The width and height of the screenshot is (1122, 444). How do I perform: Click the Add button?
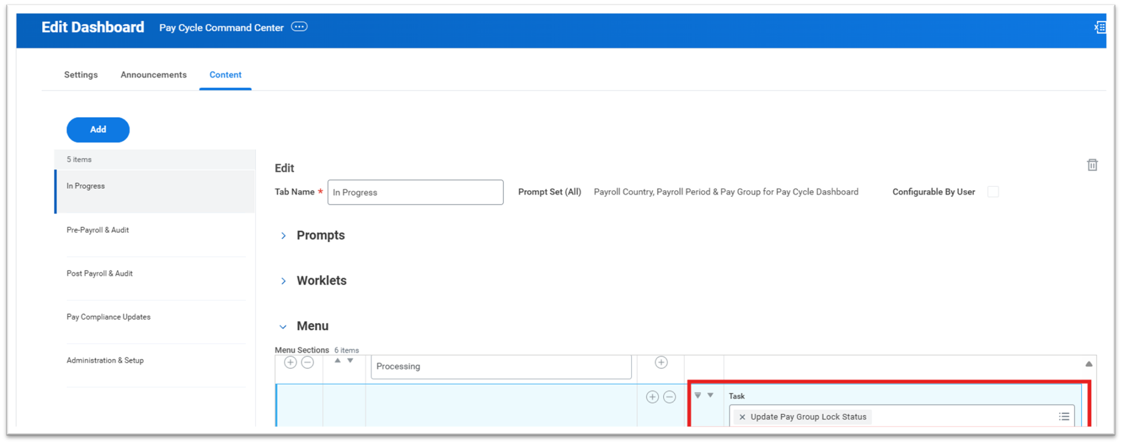click(98, 129)
